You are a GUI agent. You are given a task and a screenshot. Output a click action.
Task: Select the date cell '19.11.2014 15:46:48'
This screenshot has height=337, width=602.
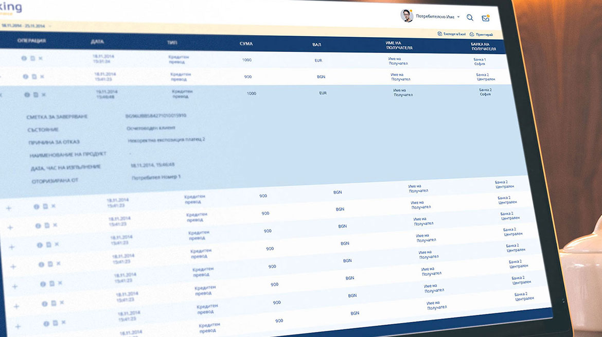pos(107,94)
